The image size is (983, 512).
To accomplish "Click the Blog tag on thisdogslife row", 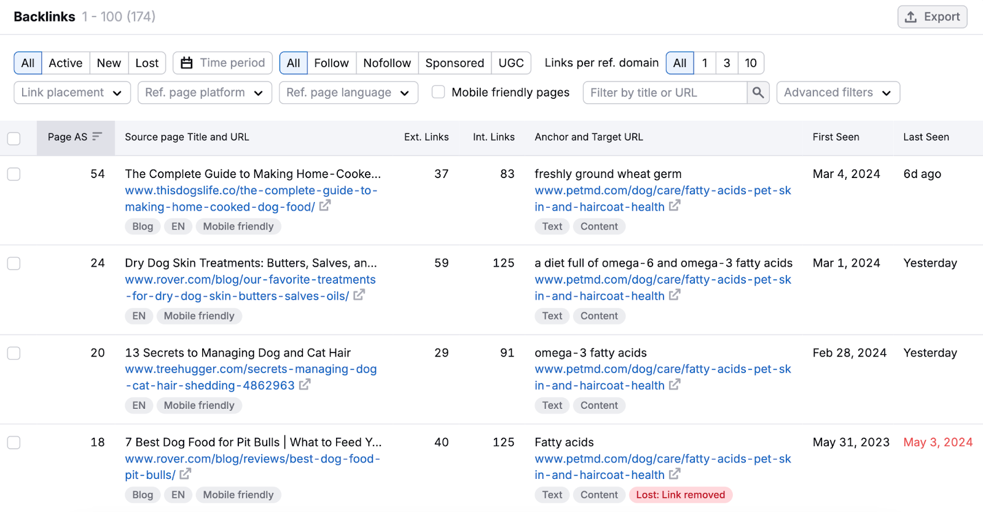I will pos(143,227).
